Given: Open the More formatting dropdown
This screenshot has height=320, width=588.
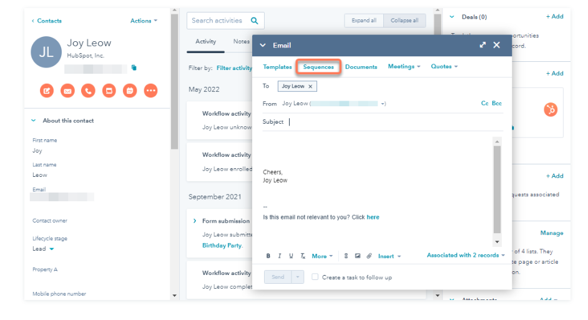Looking at the screenshot, I should [322, 256].
